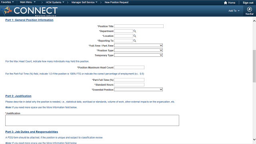Click Part 2: Justification heading
The image size is (256, 144).
18,96
